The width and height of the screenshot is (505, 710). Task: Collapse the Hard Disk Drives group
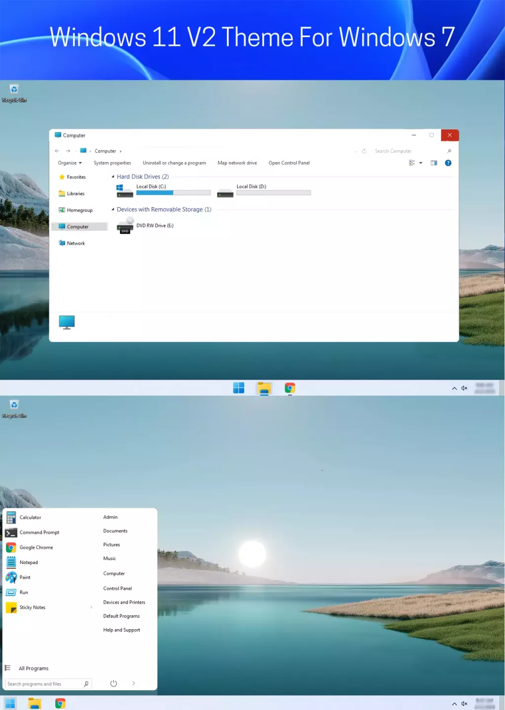coord(113,177)
